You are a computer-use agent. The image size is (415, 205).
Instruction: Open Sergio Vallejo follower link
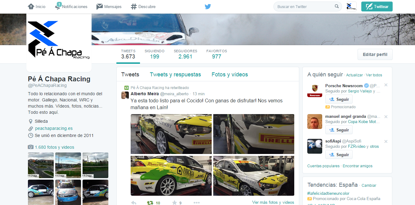tap(360, 91)
